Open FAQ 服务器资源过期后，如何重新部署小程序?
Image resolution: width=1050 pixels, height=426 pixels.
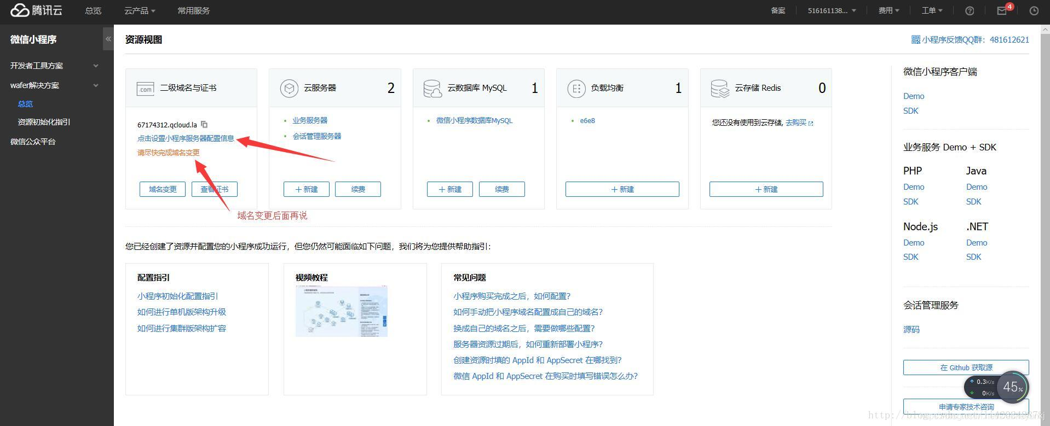point(528,345)
